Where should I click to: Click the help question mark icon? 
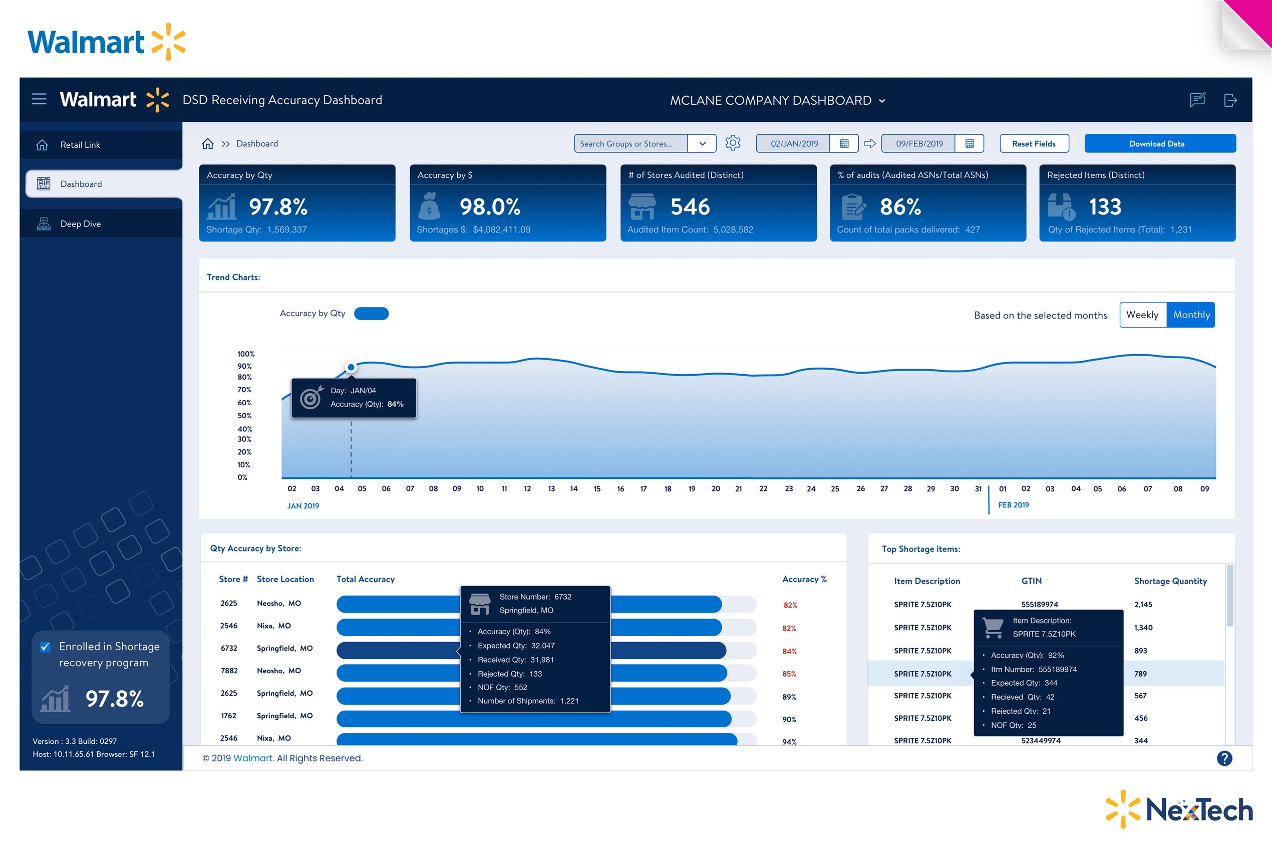click(1224, 758)
